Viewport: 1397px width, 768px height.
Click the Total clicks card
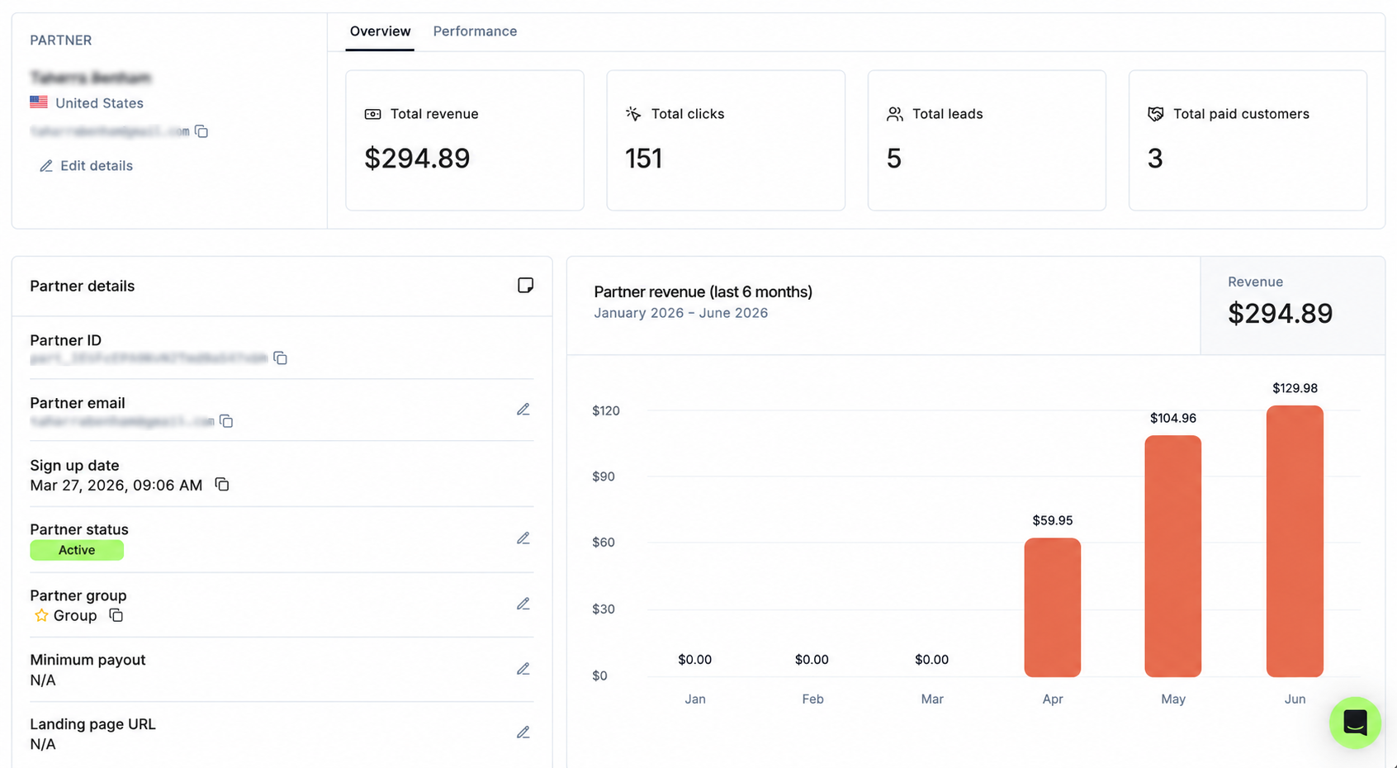726,140
